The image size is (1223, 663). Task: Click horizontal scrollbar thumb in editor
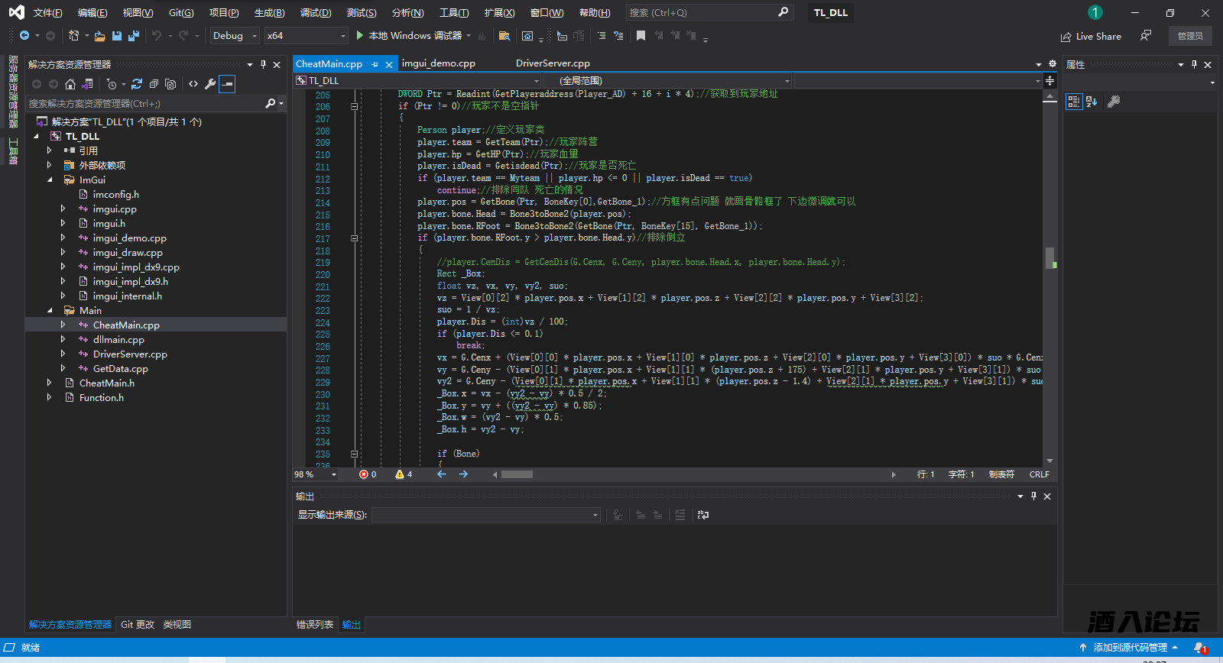click(x=517, y=474)
